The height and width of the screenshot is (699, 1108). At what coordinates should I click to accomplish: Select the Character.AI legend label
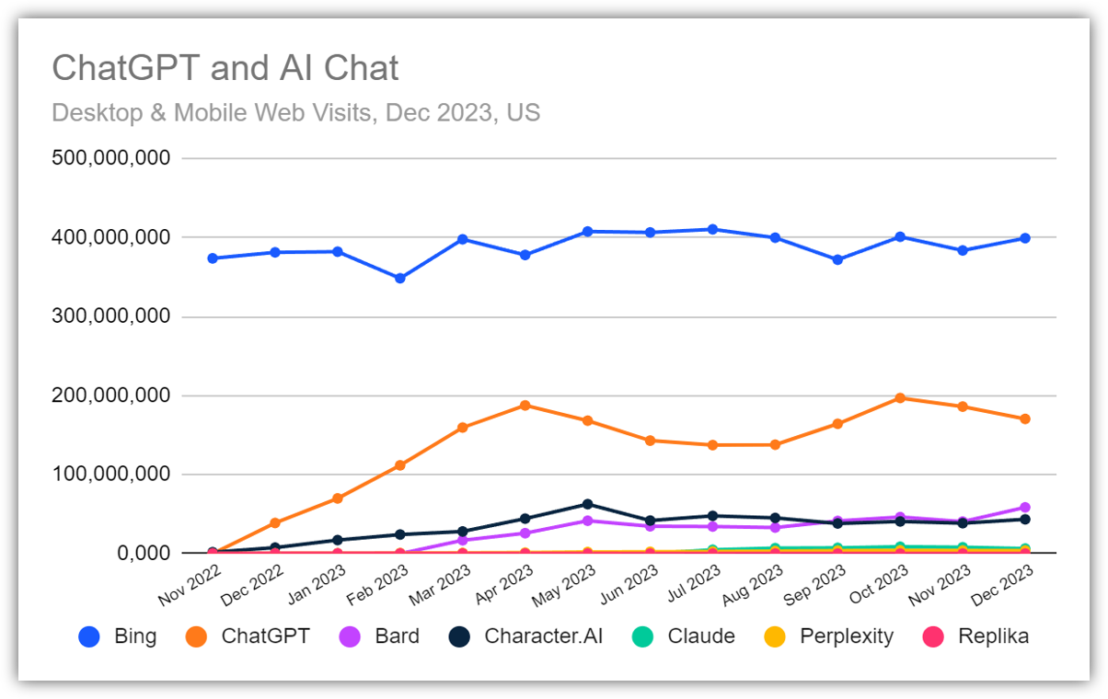pyautogui.click(x=544, y=636)
